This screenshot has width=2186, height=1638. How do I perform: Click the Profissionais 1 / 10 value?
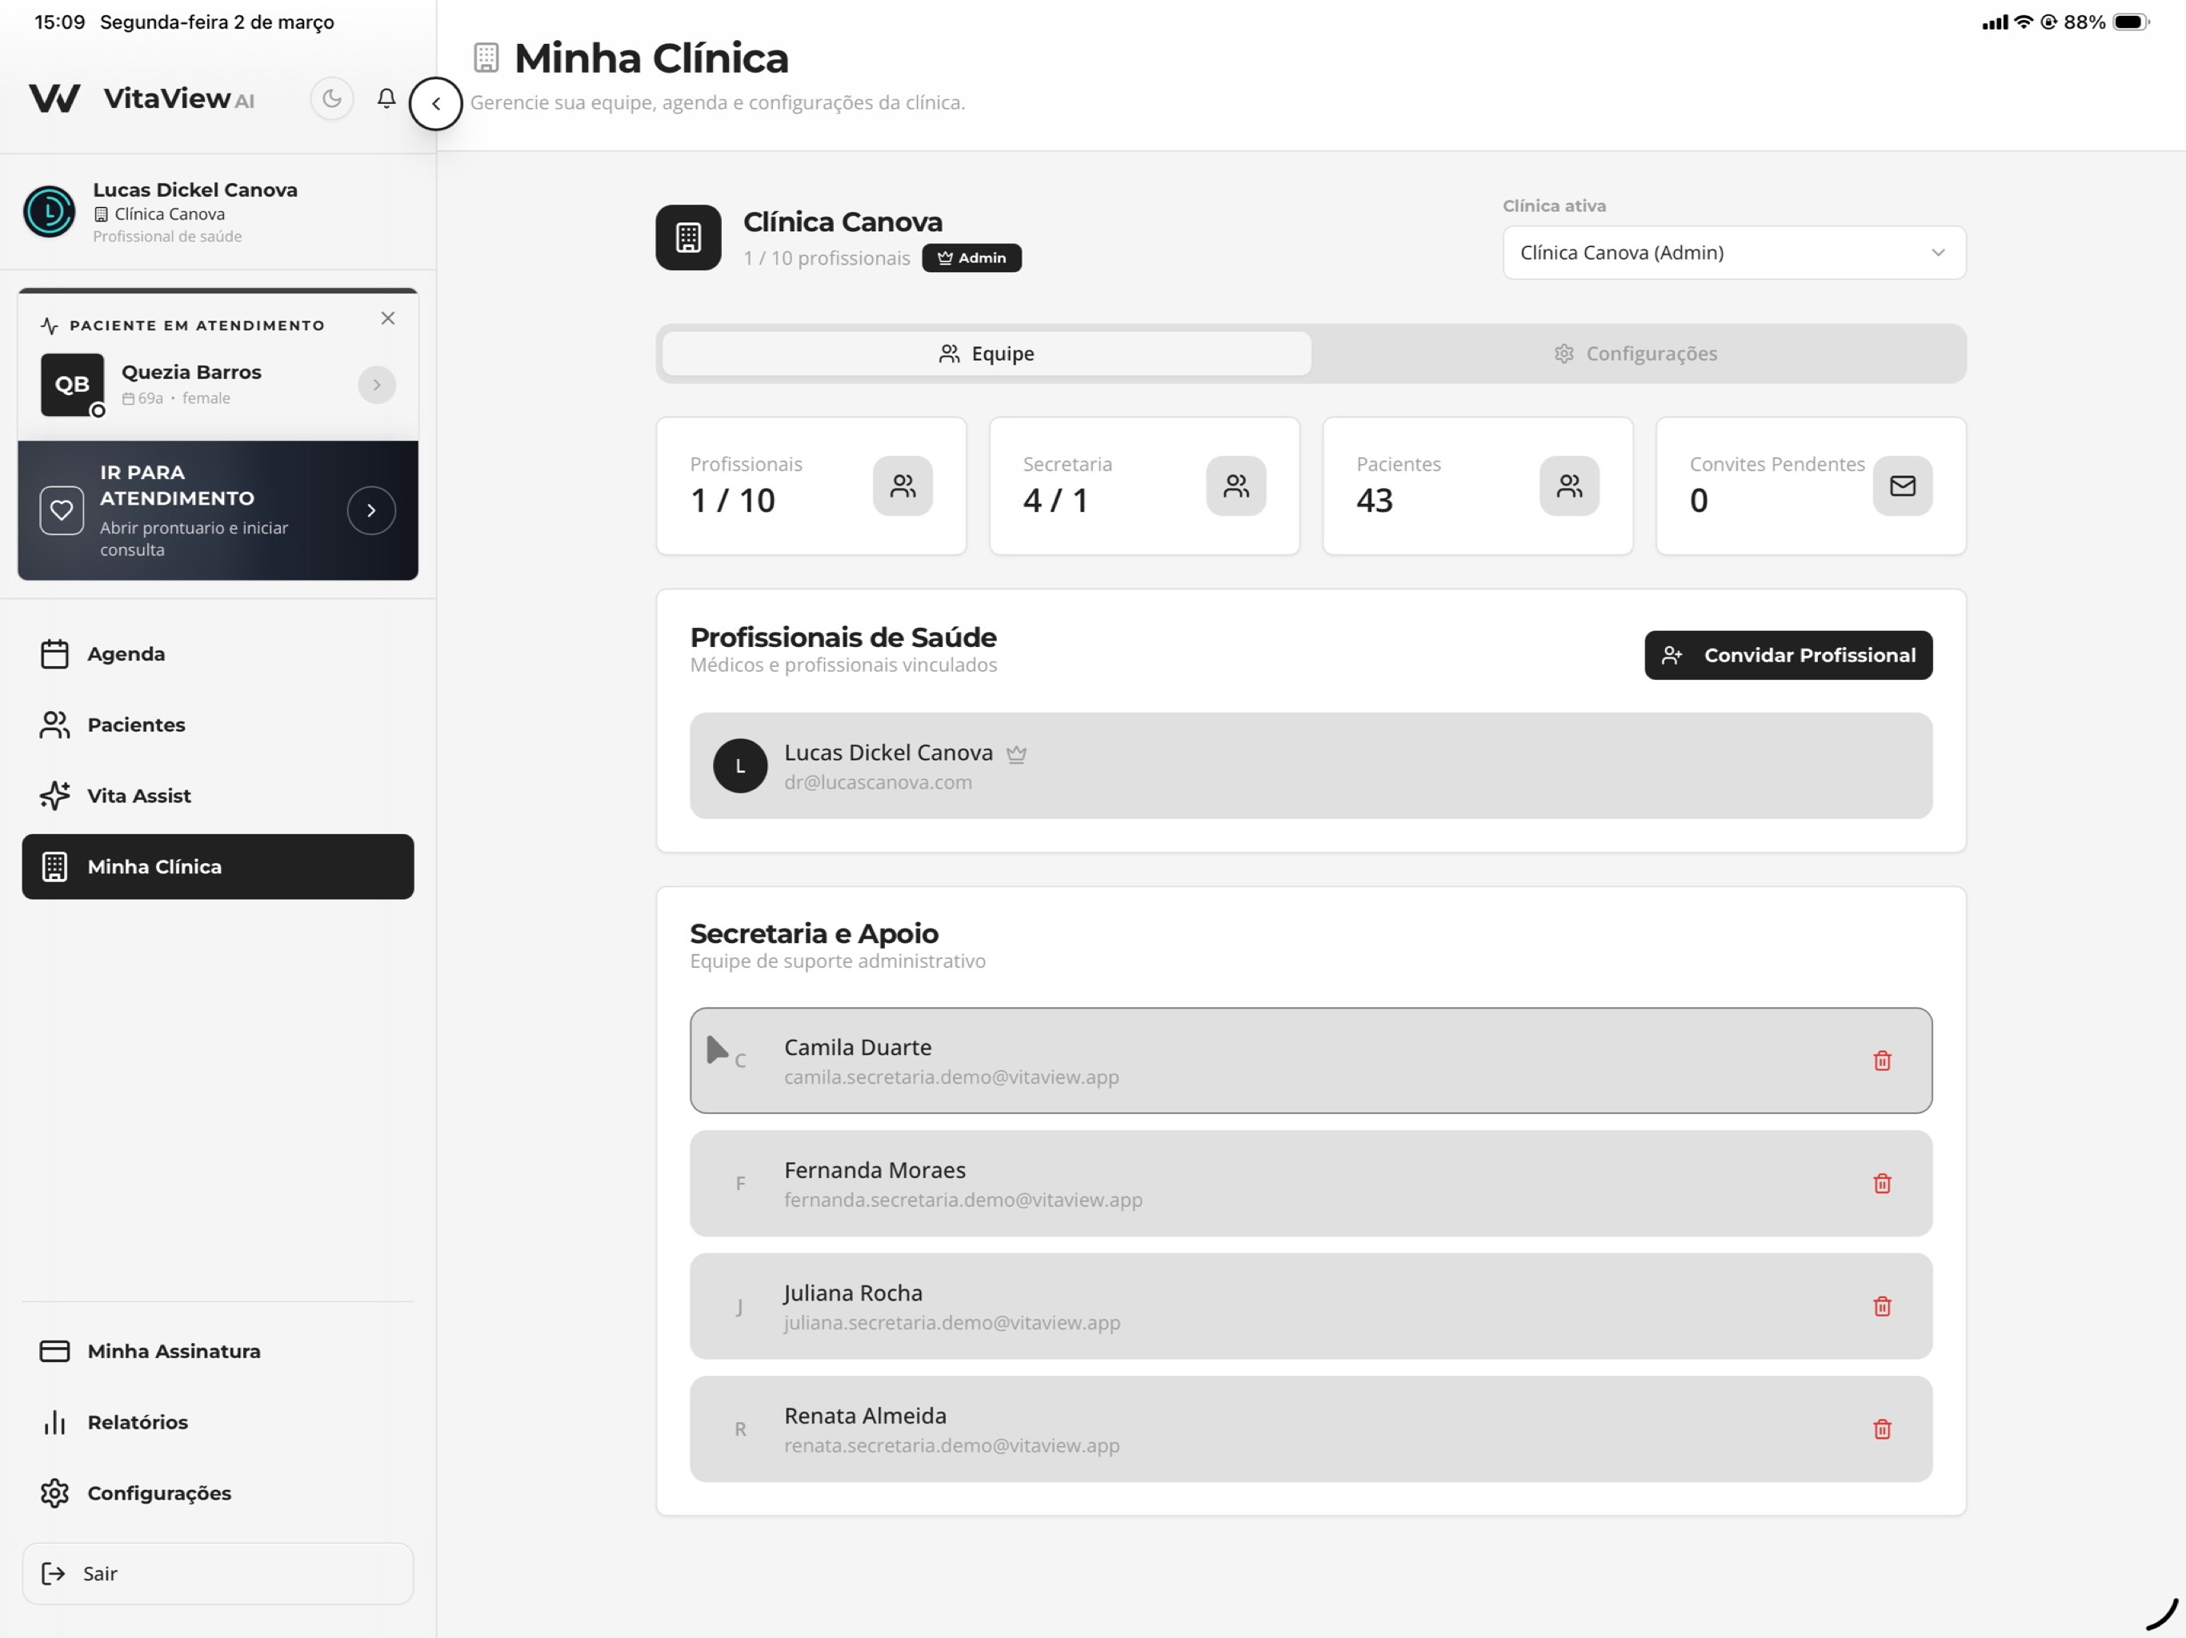tap(732, 501)
